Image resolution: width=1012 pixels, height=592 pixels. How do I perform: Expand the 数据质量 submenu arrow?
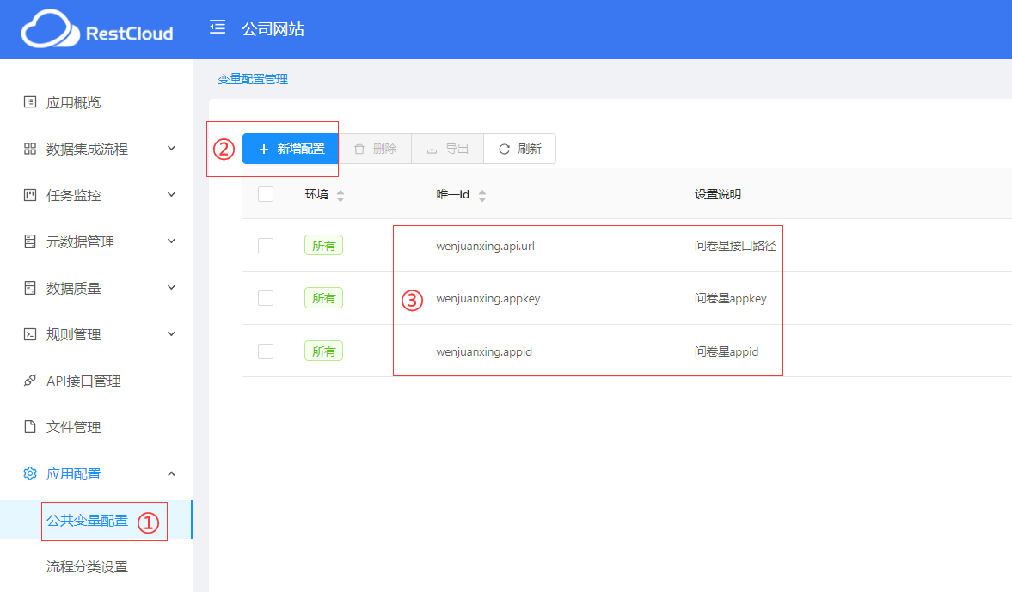point(171,288)
